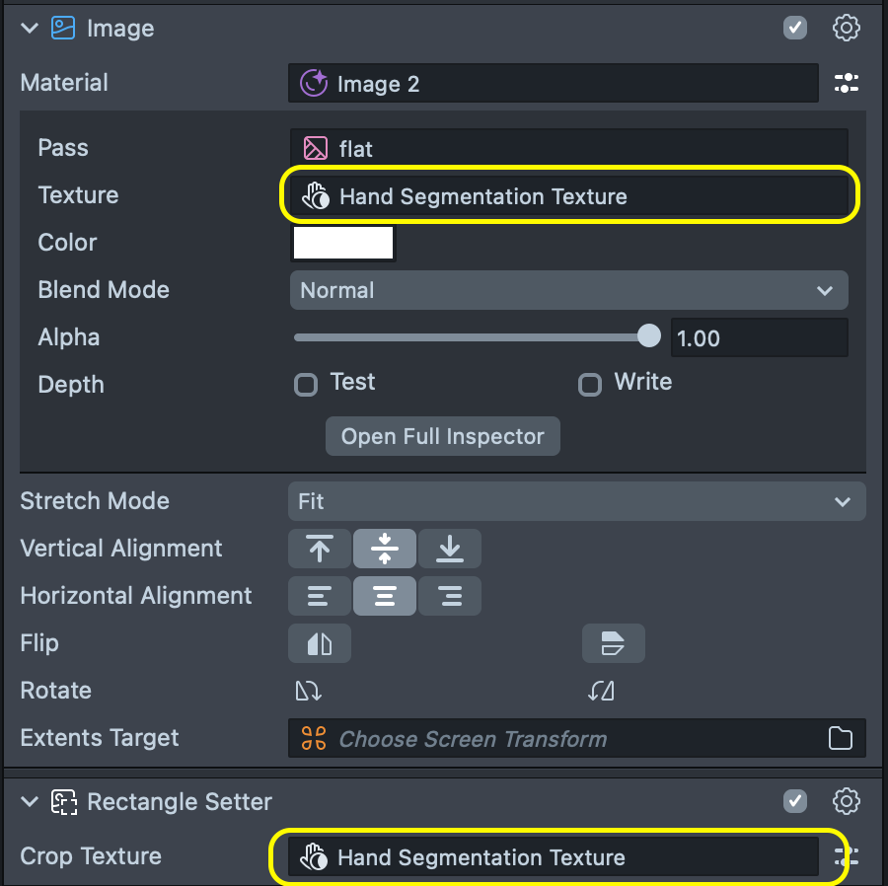The height and width of the screenshot is (886, 888).
Task: Align image vertically to bottom
Action: click(450, 549)
